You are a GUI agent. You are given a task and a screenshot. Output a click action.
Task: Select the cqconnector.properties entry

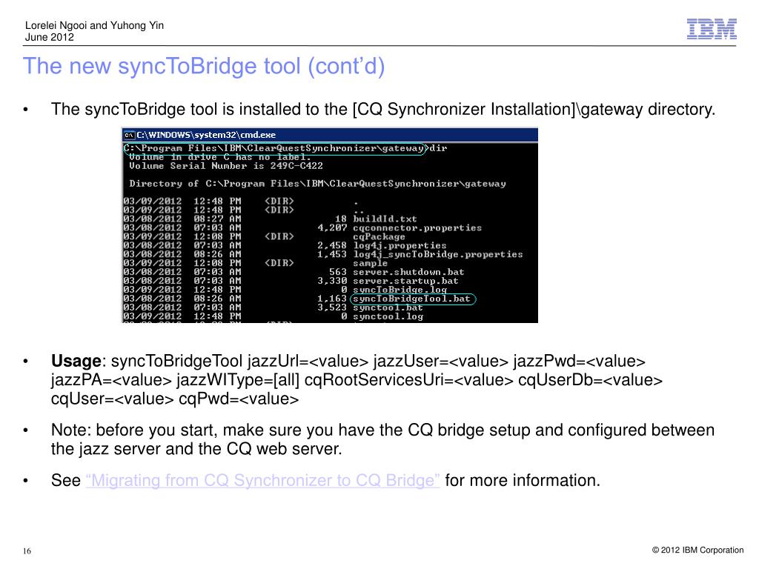(417, 228)
